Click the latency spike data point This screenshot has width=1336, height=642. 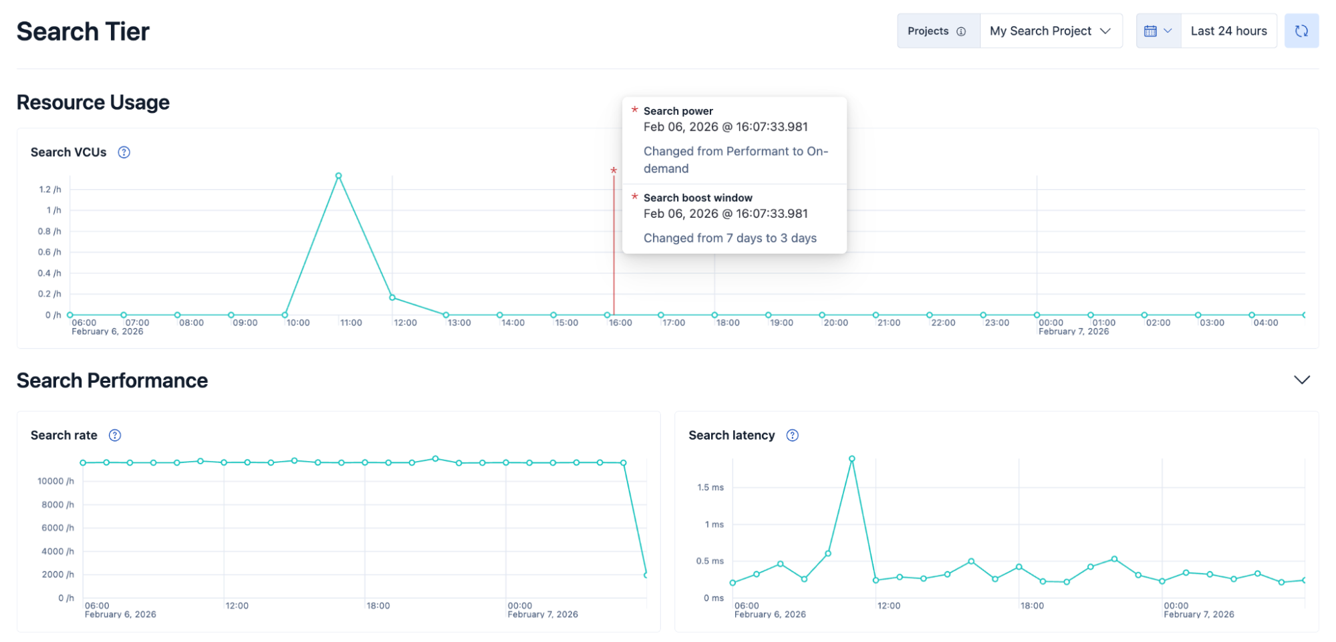point(851,458)
